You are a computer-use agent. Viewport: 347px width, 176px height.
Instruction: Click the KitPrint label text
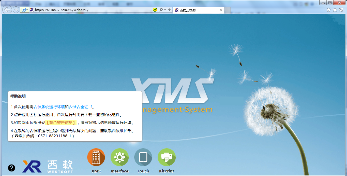pos(167,171)
